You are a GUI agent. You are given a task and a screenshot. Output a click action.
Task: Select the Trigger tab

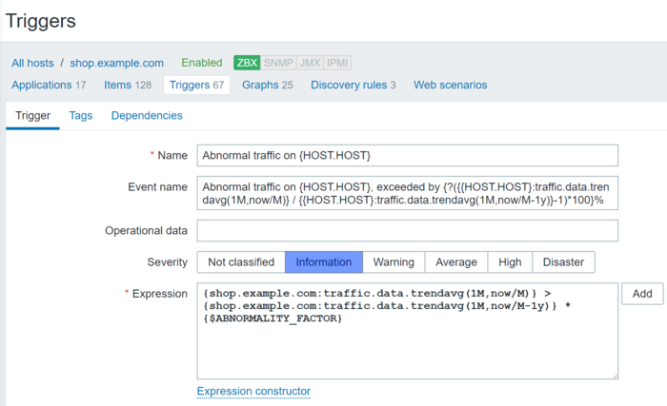click(x=32, y=116)
